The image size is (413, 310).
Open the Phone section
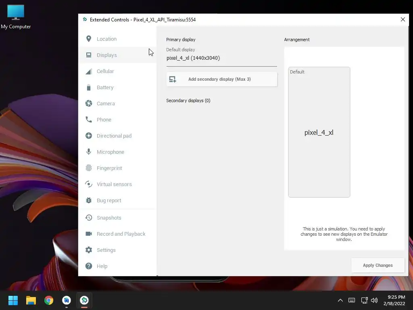click(x=117, y=119)
